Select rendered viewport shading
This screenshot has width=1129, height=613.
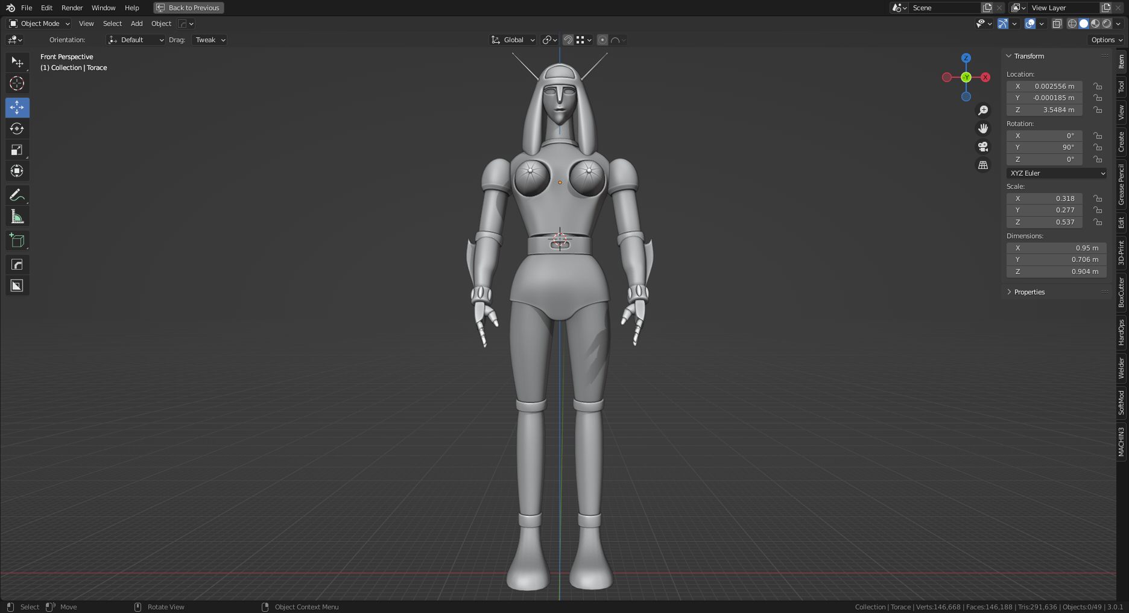1107,24
